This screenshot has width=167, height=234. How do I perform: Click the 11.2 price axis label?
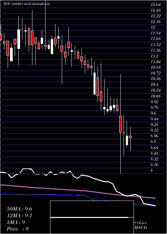pyautogui.click(x=154, y=56)
